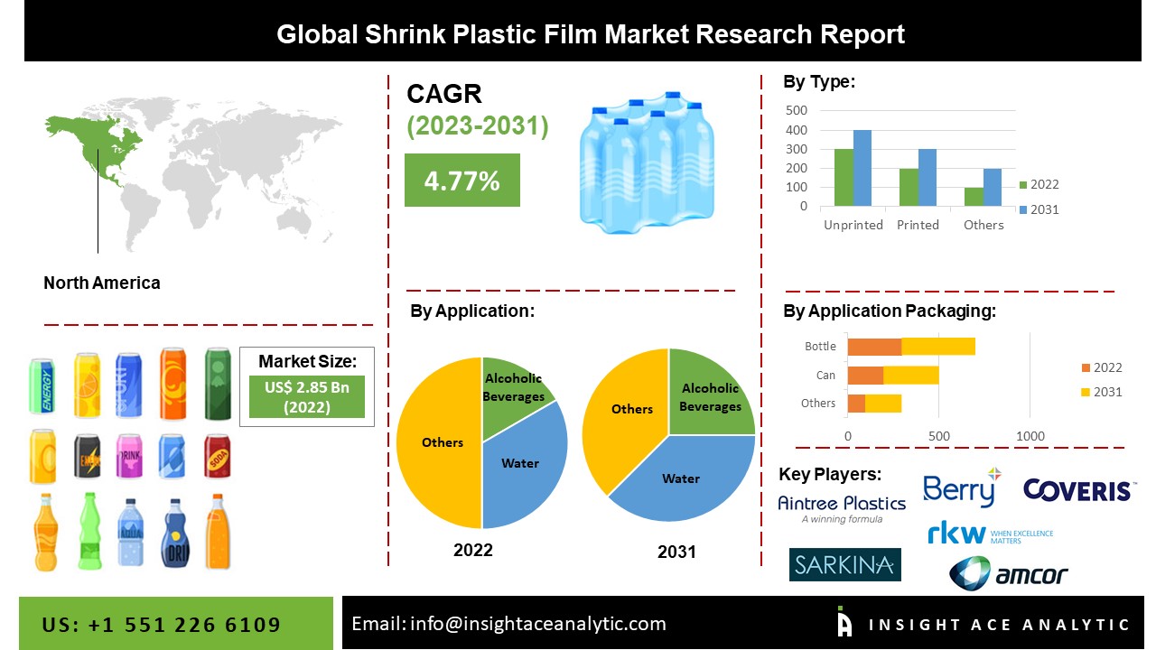Screen dimensions: 1156x650
Task: Click the green ENERGY drink can
Action: click(x=42, y=386)
